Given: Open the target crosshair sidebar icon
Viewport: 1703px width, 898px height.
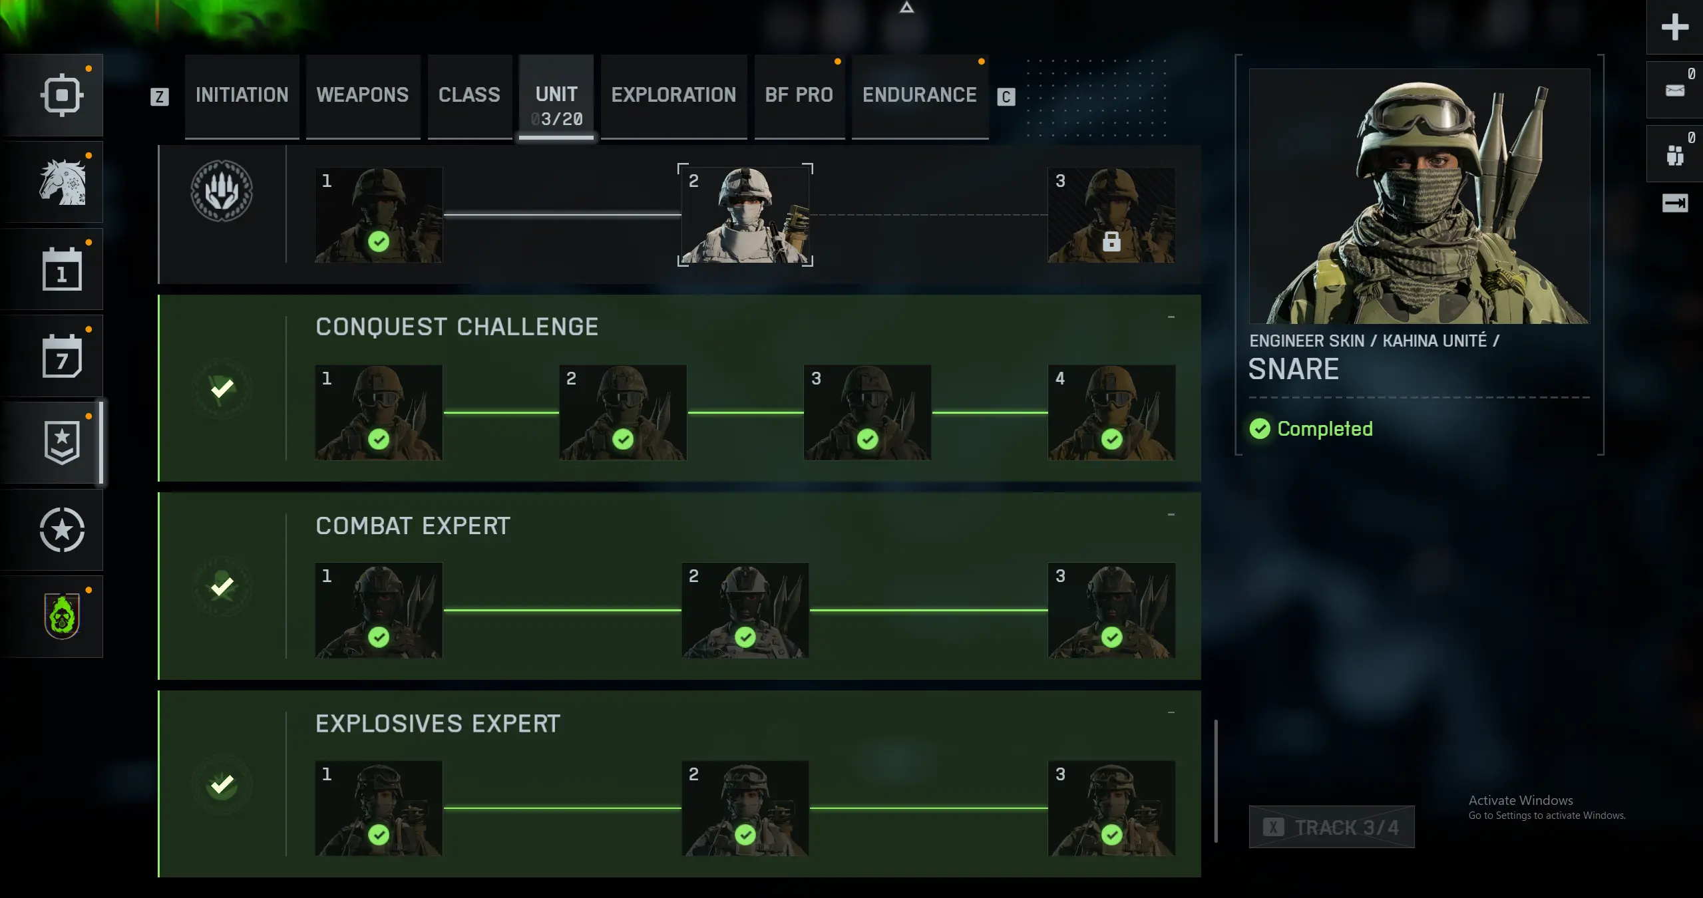Looking at the screenshot, I should [62, 95].
